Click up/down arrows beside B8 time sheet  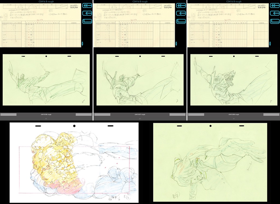(x=270, y=44)
